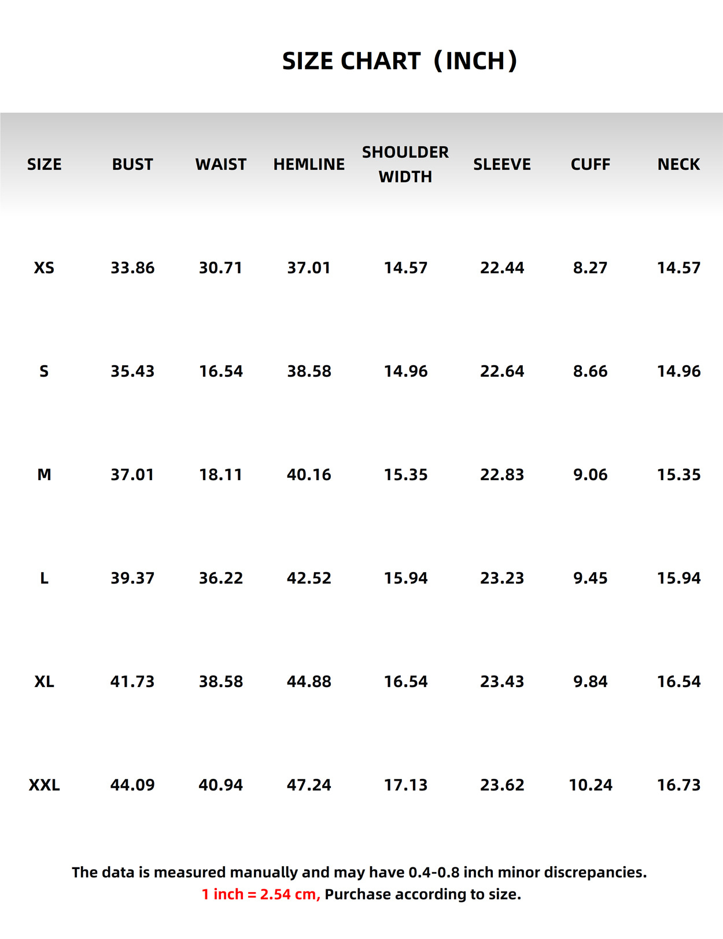Click the XS size row label

44,268
